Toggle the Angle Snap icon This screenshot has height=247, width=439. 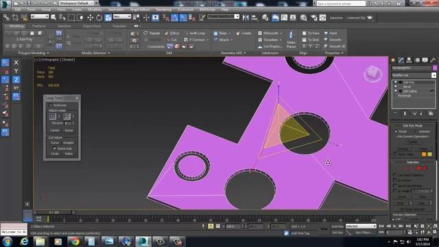(174, 18)
